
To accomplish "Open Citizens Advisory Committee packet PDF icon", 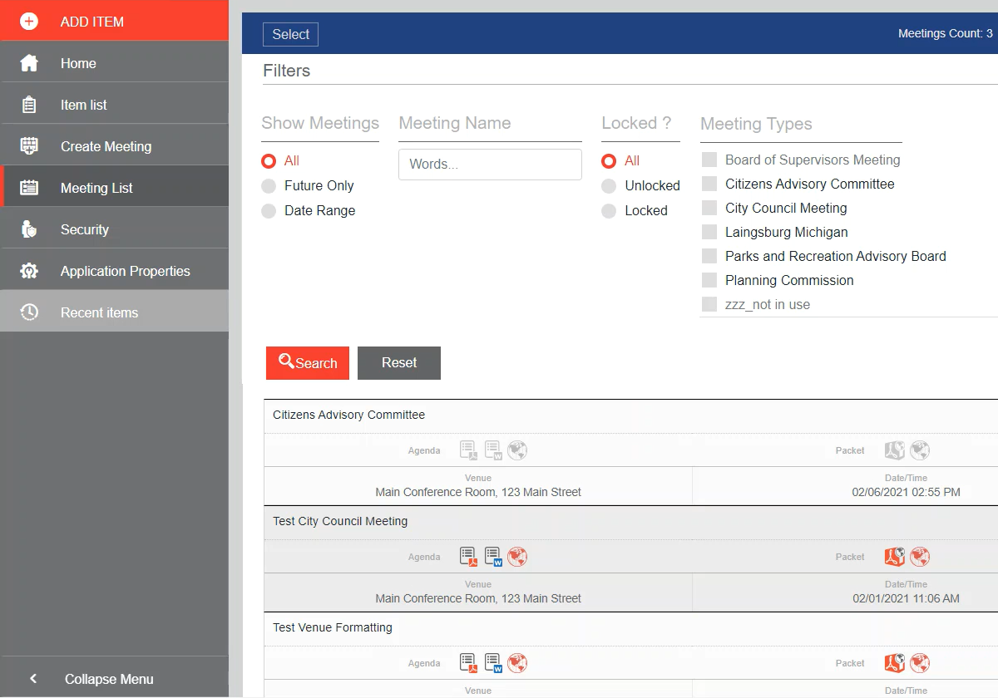I will [894, 450].
